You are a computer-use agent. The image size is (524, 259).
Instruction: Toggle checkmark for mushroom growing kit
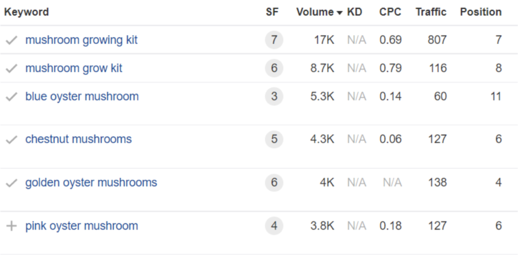tap(11, 40)
